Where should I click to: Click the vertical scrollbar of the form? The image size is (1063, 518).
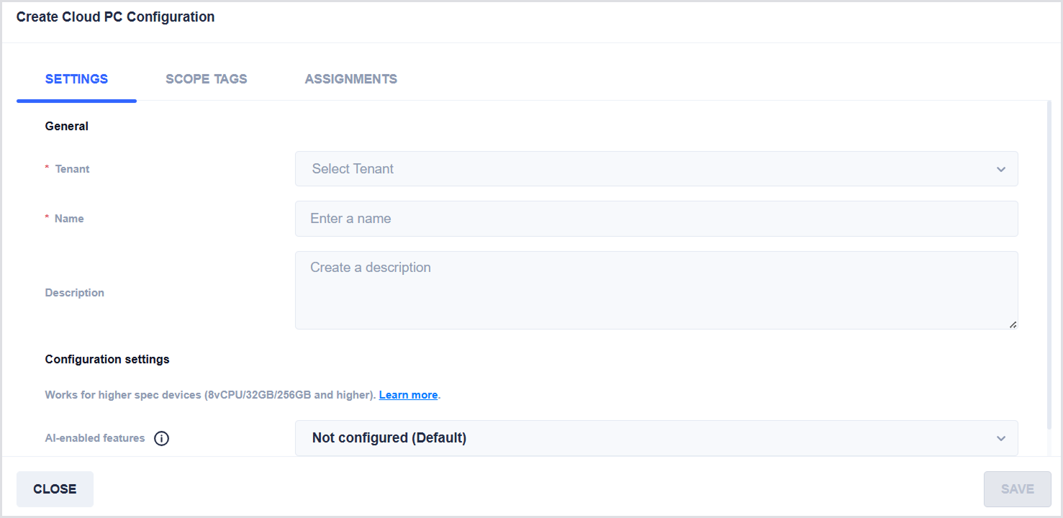point(1049,266)
